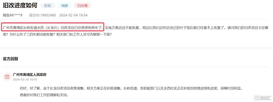Click the divider line under 官方回复
The height and width of the screenshot is (102, 273).
(x=135, y=67)
